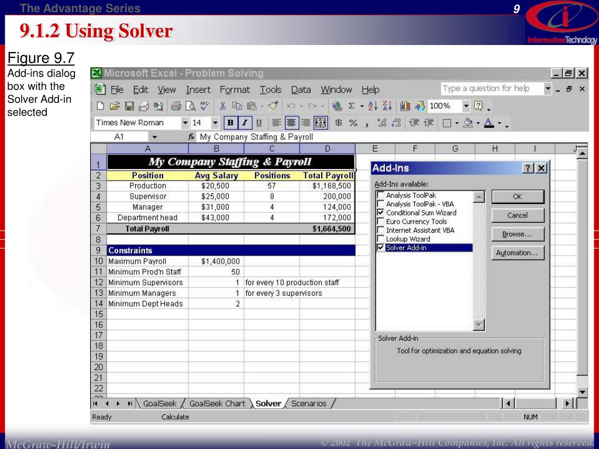Screen dimensions: 599x449
Task: Click the AutoSum sigma icon
Action: (352, 106)
